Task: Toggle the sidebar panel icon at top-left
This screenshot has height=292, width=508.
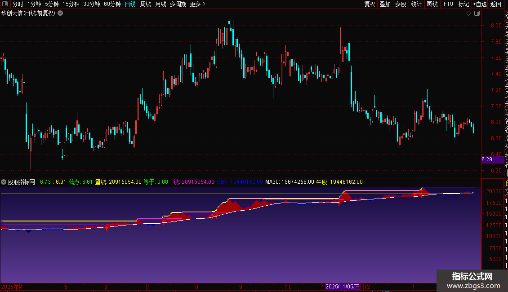Action: point(5,4)
